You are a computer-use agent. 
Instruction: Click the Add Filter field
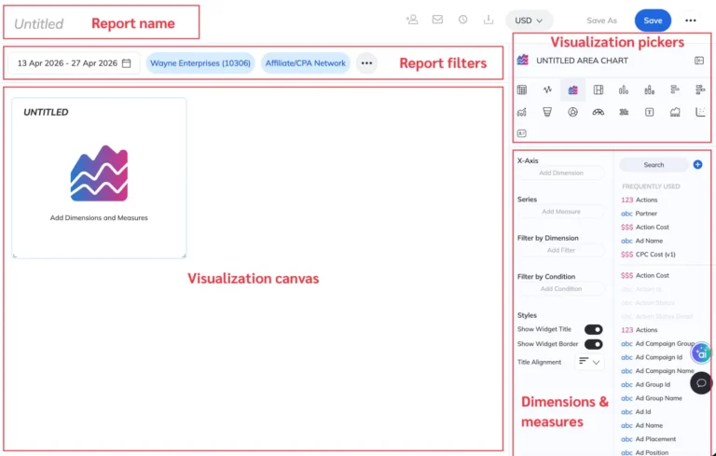(560, 250)
